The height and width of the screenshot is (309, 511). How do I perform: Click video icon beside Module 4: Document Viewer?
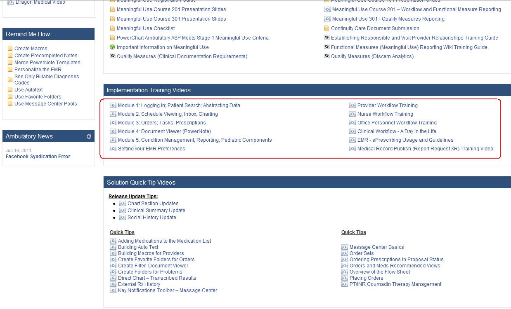[x=113, y=131]
